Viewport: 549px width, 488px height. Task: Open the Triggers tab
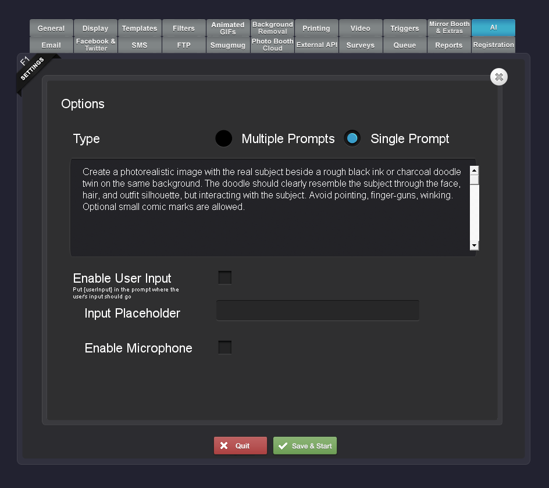405,28
